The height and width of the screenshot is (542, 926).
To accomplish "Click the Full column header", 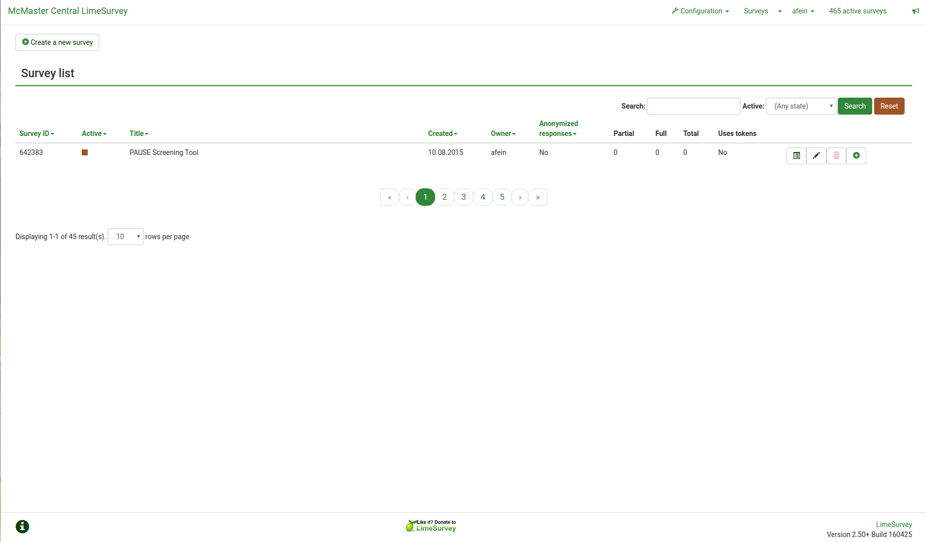I will pyautogui.click(x=661, y=134).
